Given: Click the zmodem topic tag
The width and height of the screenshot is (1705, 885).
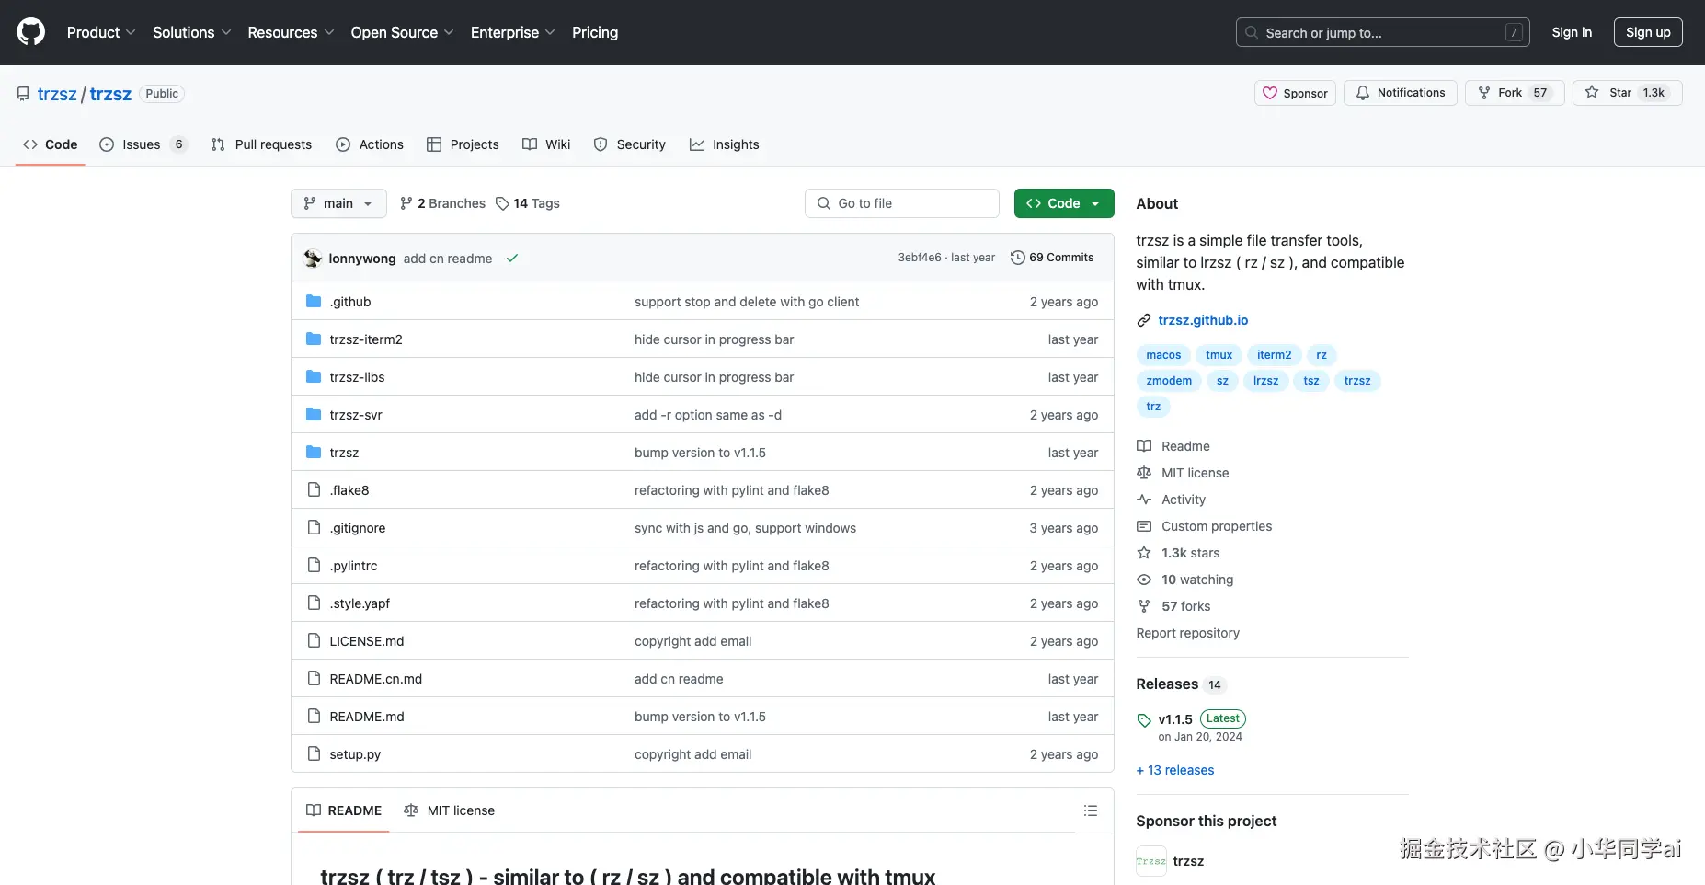Looking at the screenshot, I should pyautogui.click(x=1169, y=381).
